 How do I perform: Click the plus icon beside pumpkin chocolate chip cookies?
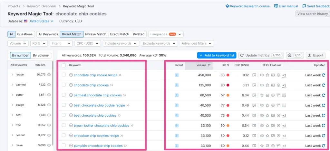pos(71,146)
